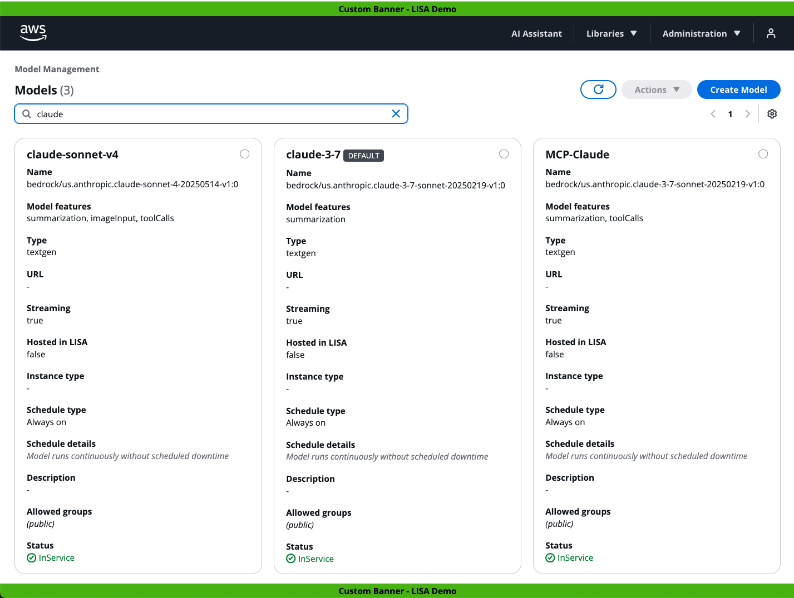Open the Actions dropdown
The width and height of the screenshot is (794, 598).
click(x=657, y=89)
